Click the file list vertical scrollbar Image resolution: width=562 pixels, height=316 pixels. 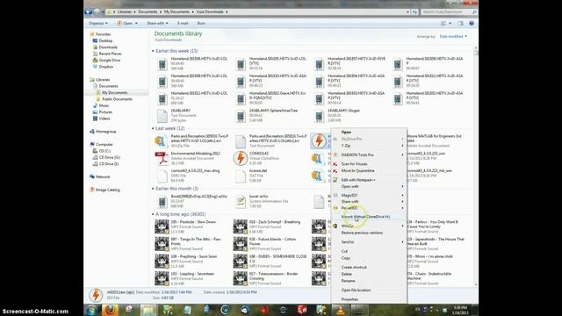point(476,166)
